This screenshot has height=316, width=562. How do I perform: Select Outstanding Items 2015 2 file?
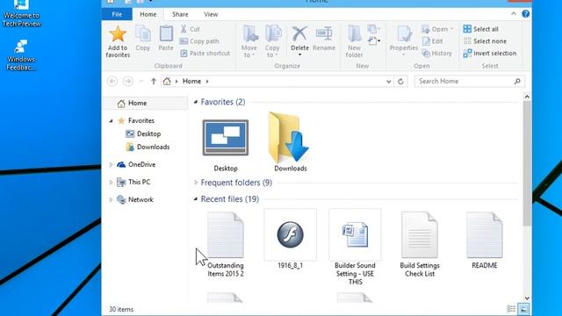point(226,244)
